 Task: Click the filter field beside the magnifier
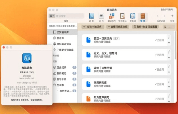click(x=171, y=27)
